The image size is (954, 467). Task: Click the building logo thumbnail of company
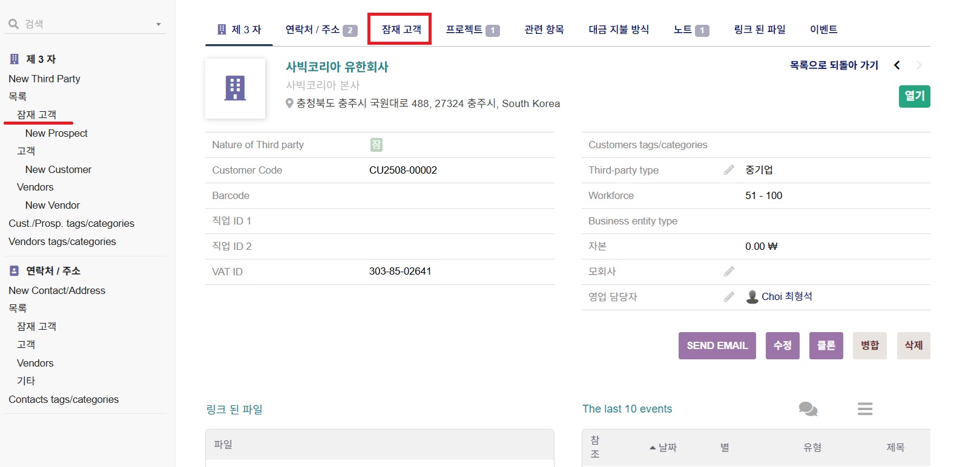click(235, 88)
